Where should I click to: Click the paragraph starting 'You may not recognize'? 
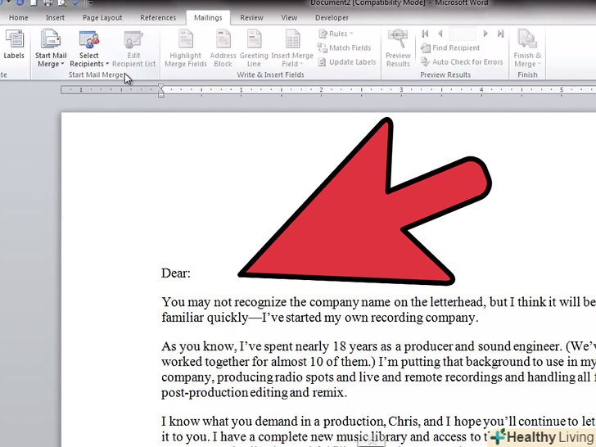click(x=378, y=309)
